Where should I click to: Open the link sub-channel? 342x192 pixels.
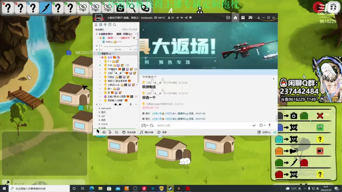103,128
